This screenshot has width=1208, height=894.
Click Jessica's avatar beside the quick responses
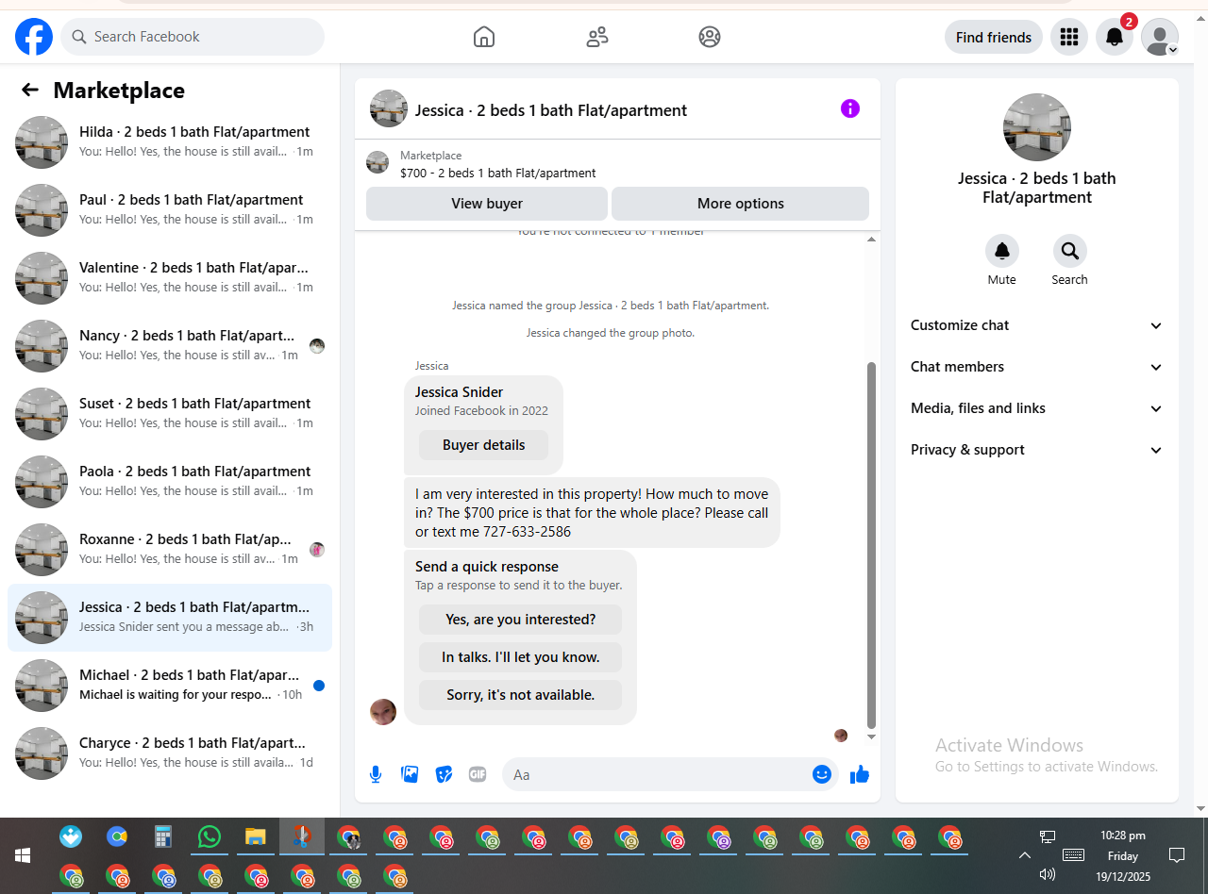(383, 711)
